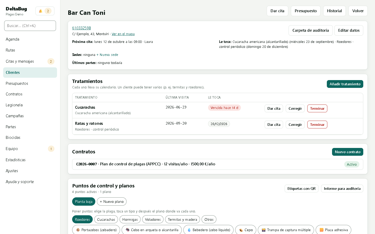Image resolution: width=375 pixels, height=234 pixels.
Task: Go to Rutas in the sidebar
Action: pyautogui.click(x=30, y=50)
